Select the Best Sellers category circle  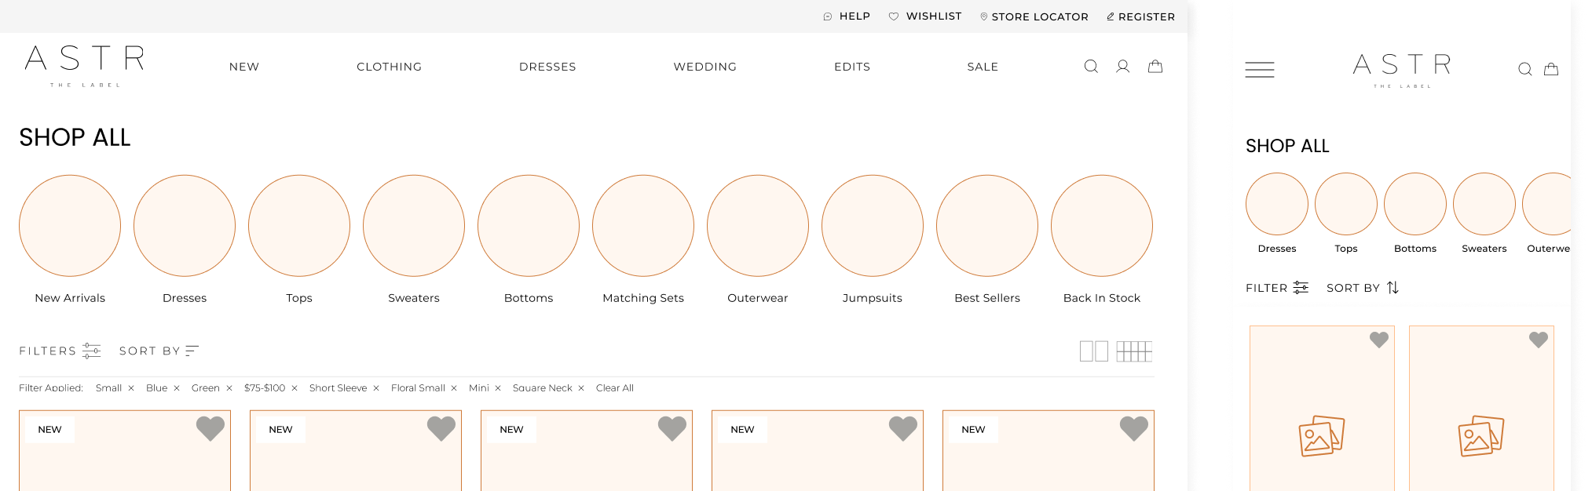[x=987, y=226]
